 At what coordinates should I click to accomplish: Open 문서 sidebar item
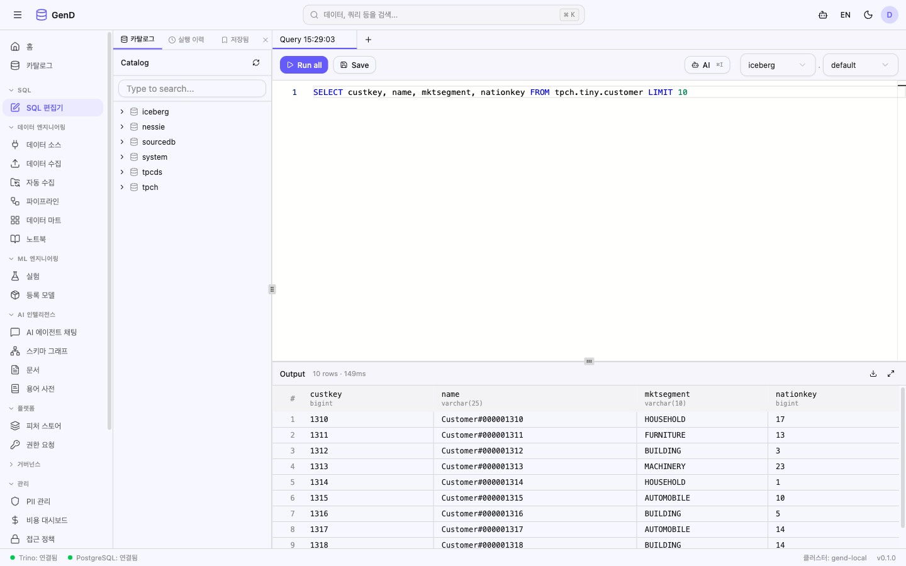(53, 370)
